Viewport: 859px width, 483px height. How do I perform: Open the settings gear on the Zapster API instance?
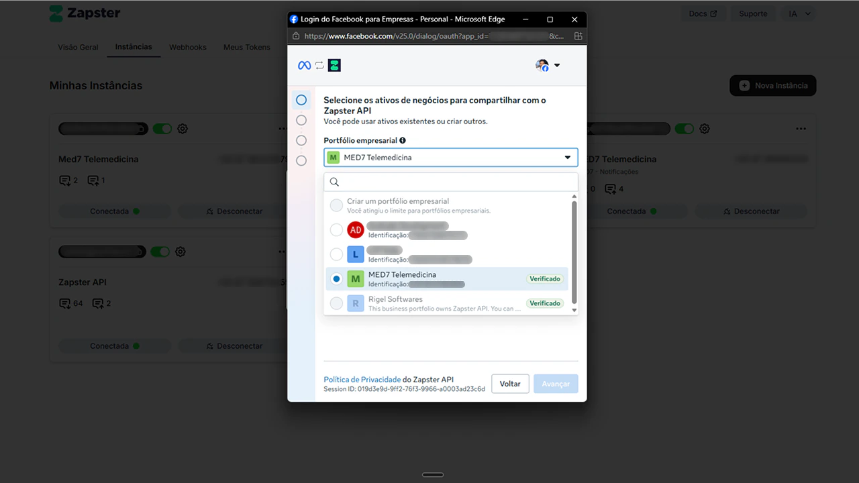click(x=180, y=252)
